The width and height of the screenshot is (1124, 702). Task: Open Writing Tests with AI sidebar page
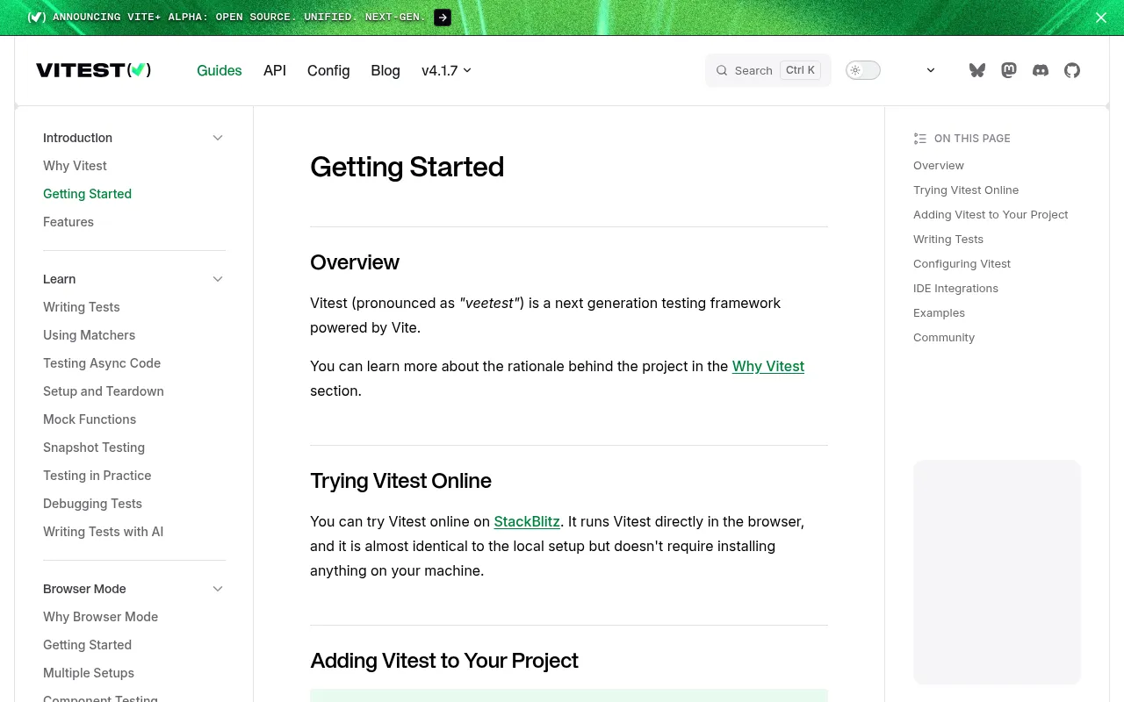[103, 532]
